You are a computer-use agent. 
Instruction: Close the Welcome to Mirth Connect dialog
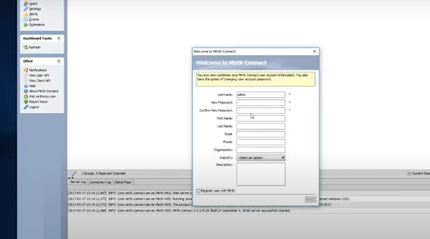pos(315,51)
